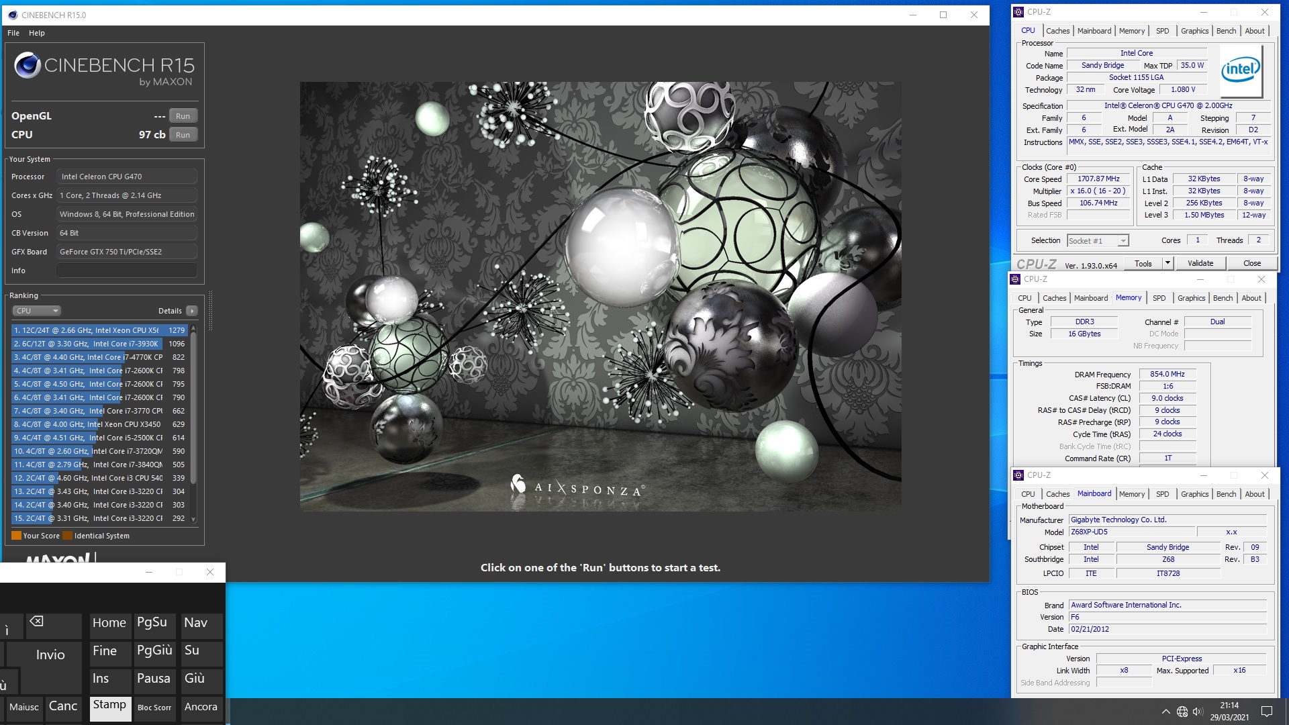The height and width of the screenshot is (725, 1289).
Task: Open the File menu in Cinebench
Action: coord(13,33)
